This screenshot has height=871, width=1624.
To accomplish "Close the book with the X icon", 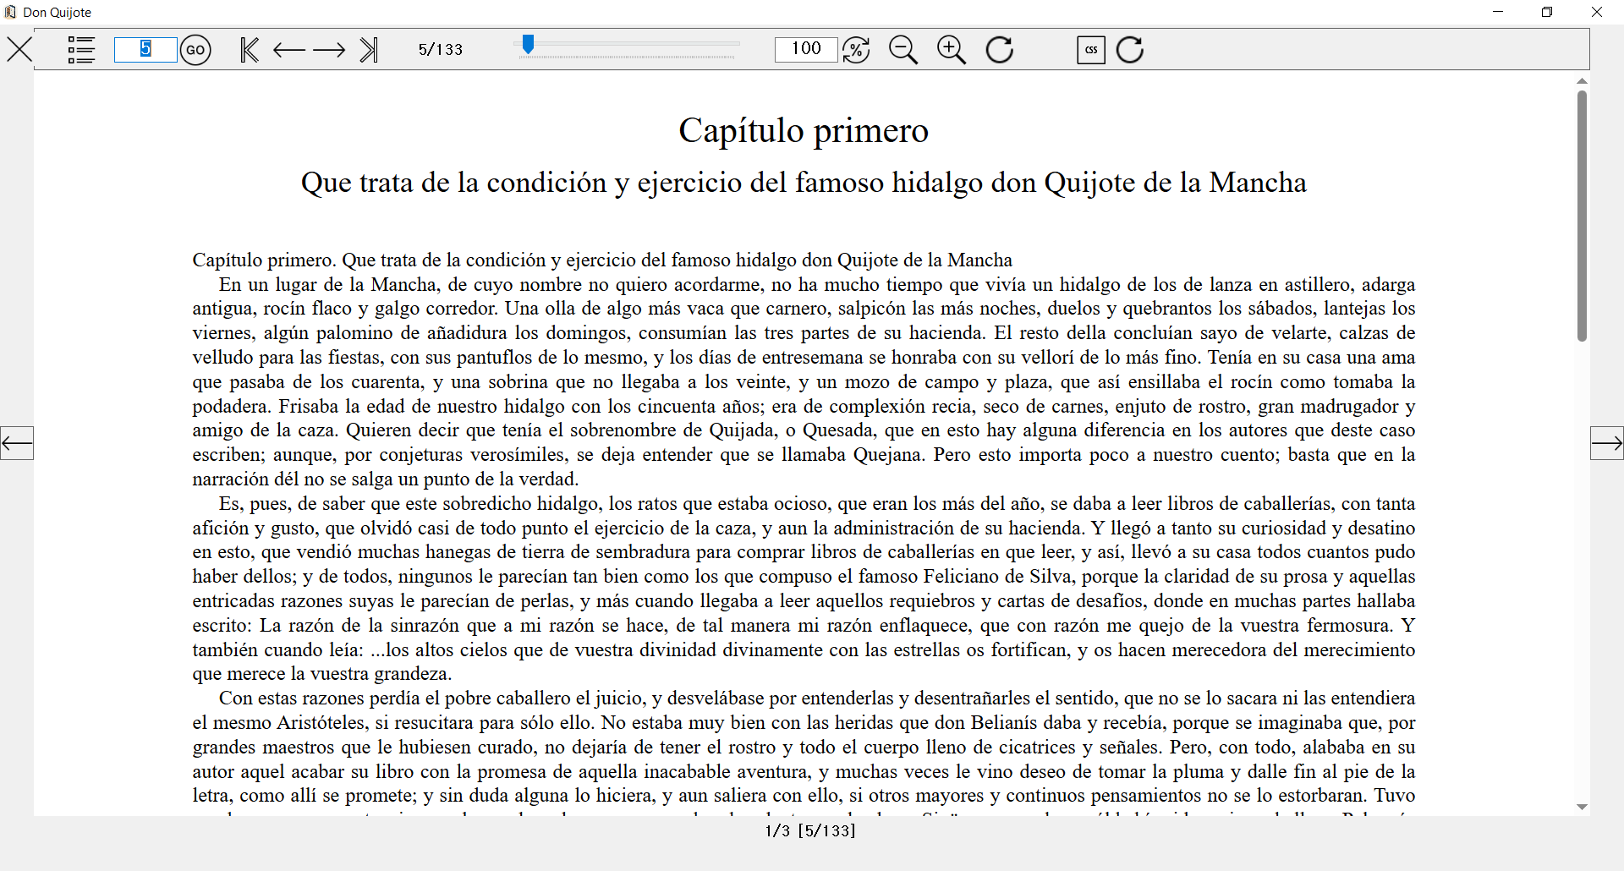I will pos(19,50).
